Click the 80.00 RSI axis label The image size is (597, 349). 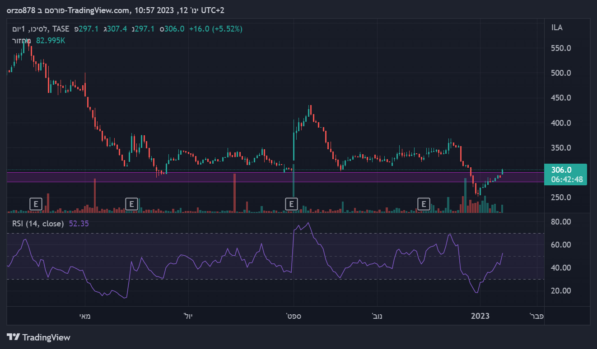pos(561,222)
